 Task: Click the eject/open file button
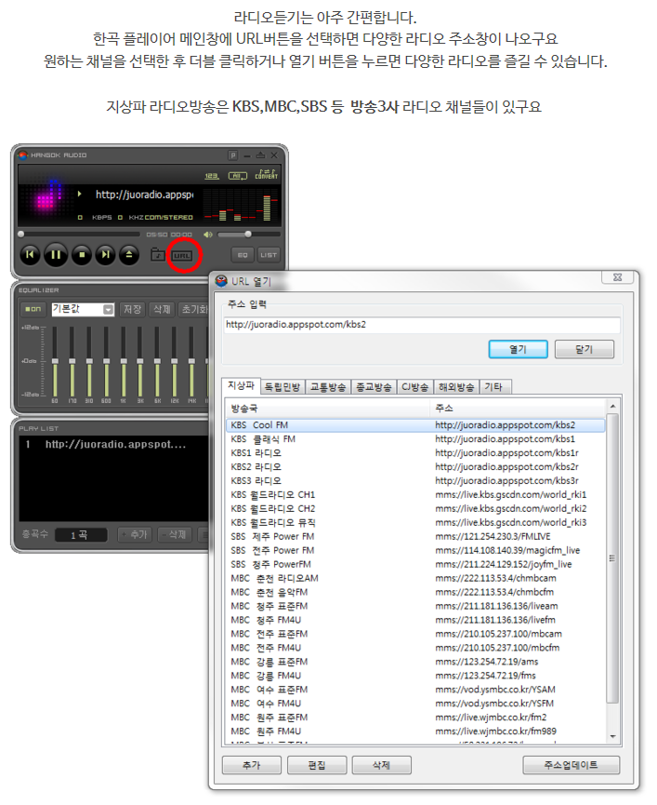129,255
